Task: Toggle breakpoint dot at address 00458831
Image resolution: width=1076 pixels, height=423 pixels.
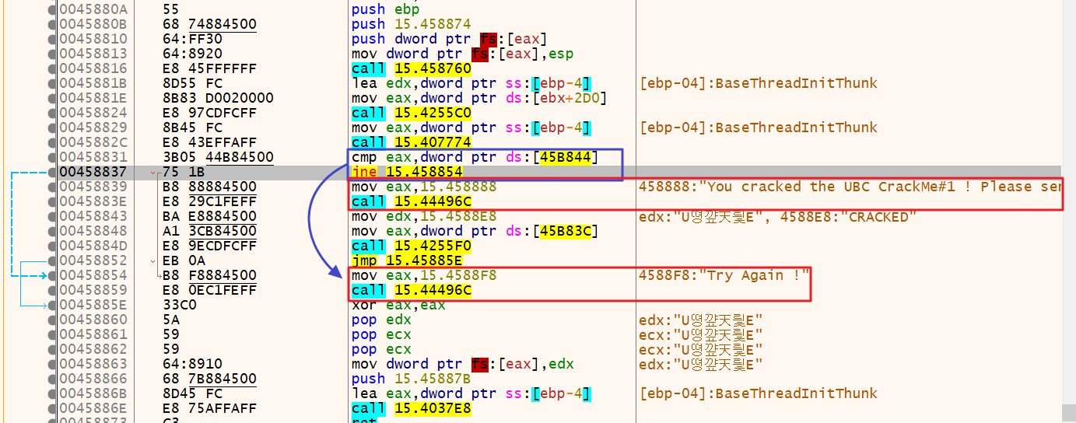Action: 52,157
